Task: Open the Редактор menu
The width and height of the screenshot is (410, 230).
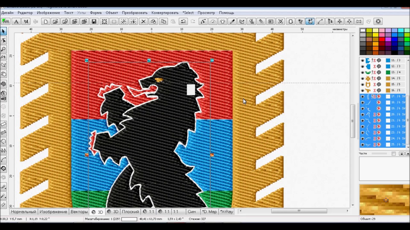Action: tap(25, 13)
